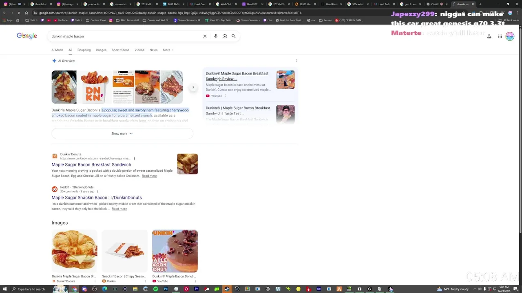Switch to News results tab
The height and width of the screenshot is (293, 522).
point(153,50)
